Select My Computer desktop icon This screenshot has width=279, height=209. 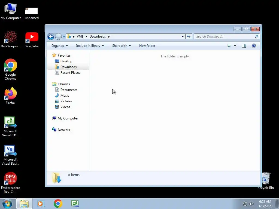[x=11, y=11]
